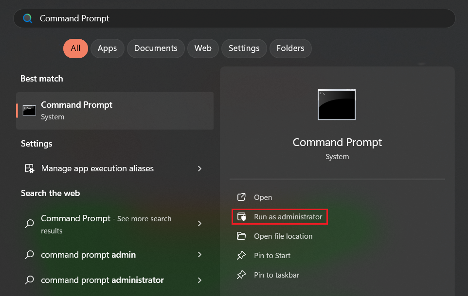Click the All results filter pill
The height and width of the screenshot is (296, 468).
pyautogui.click(x=75, y=48)
